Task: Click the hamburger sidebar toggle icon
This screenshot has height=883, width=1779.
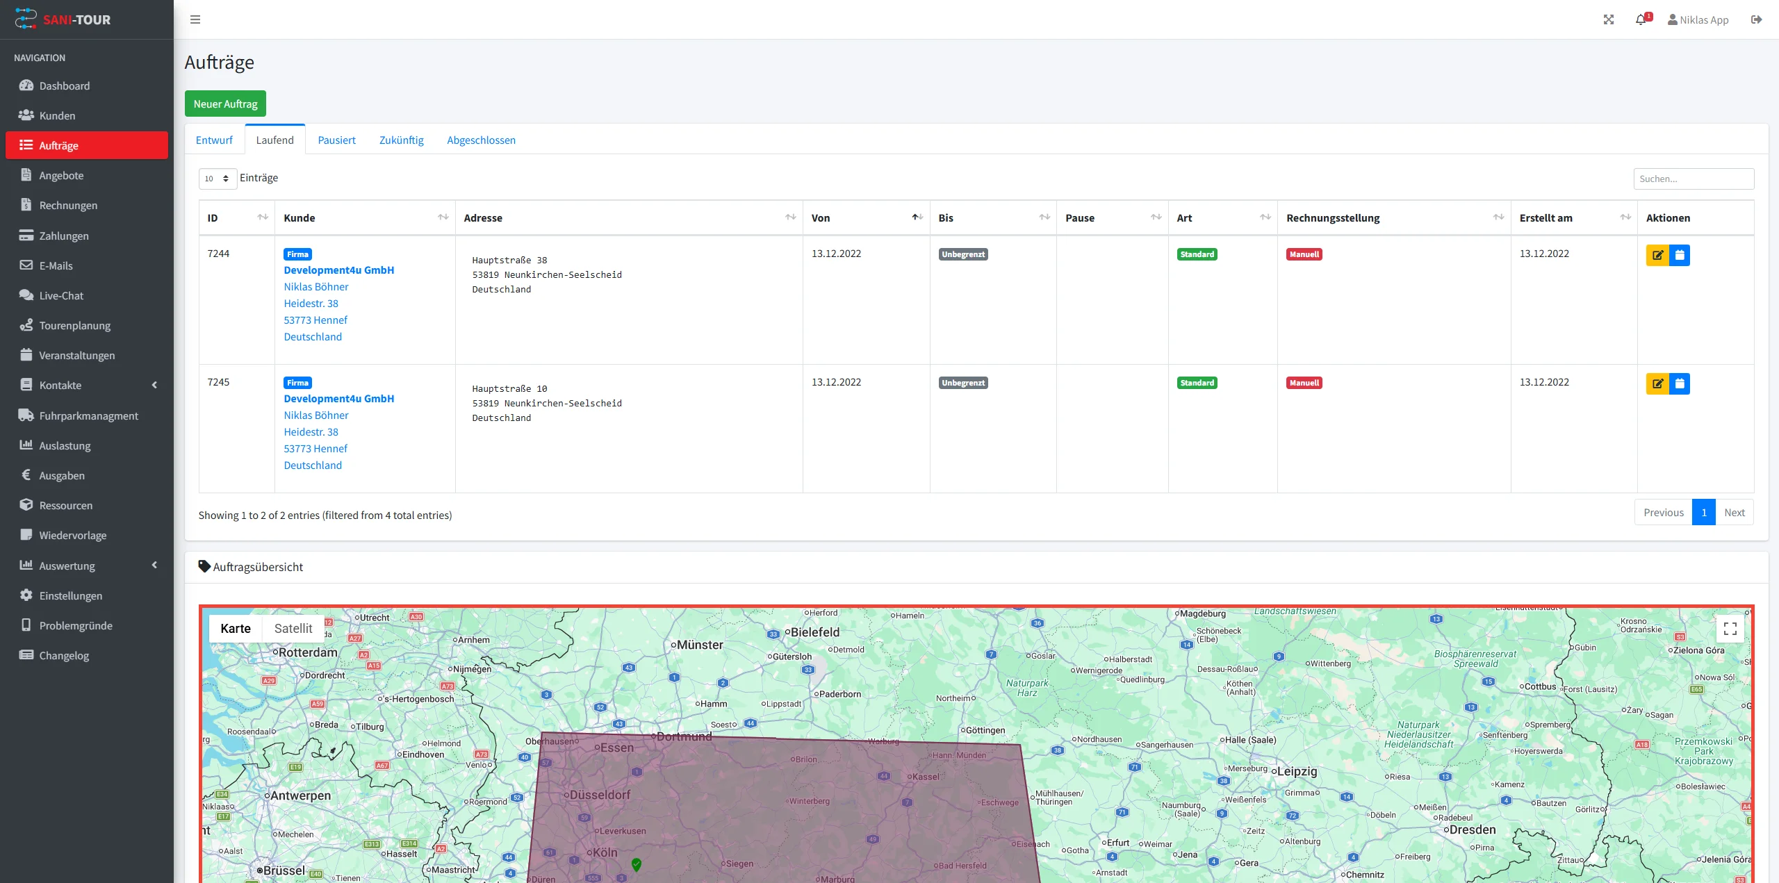Action: tap(195, 19)
